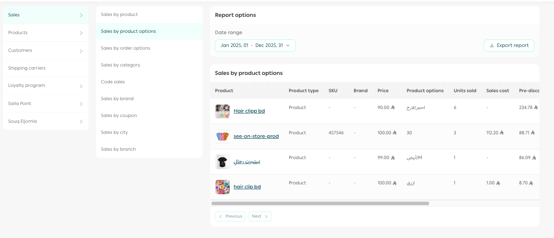Click the download icon in Export report
This screenshot has width=554, height=238.
point(491,46)
